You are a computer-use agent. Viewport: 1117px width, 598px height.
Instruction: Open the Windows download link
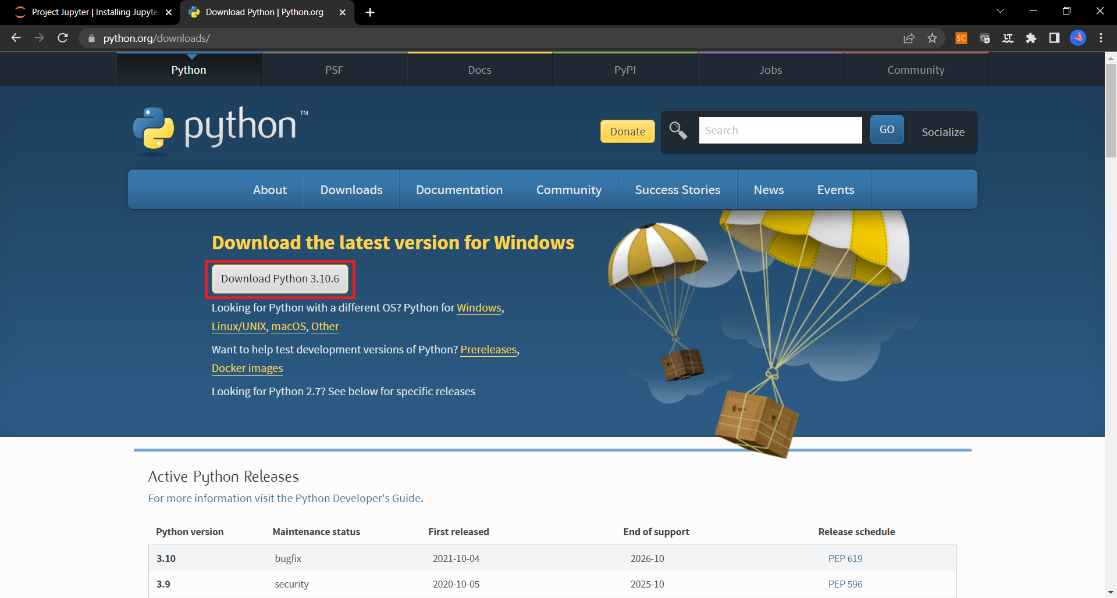click(479, 308)
